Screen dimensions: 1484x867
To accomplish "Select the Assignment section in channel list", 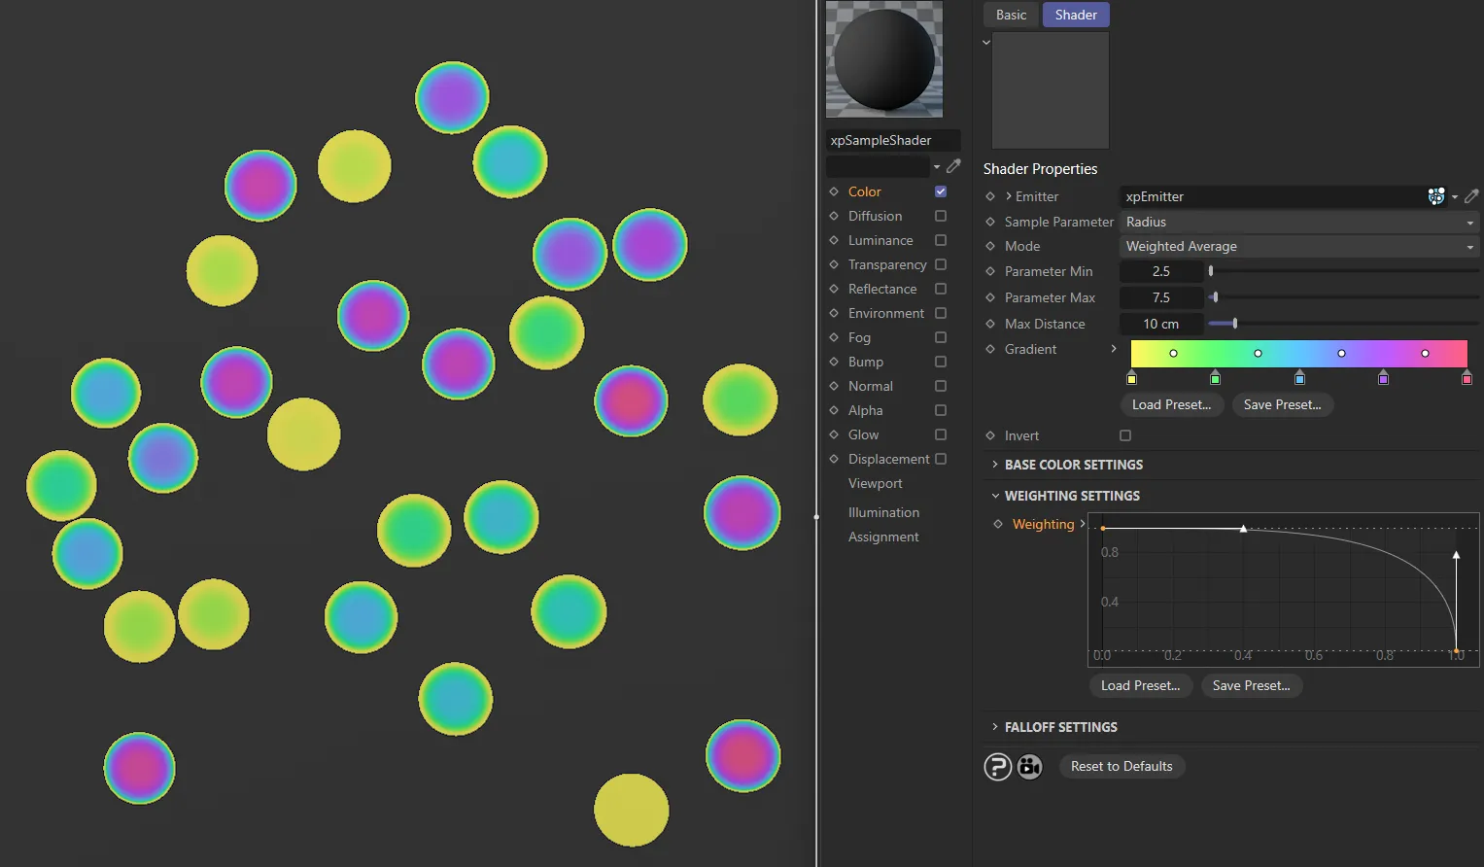I will pyautogui.click(x=882, y=536).
